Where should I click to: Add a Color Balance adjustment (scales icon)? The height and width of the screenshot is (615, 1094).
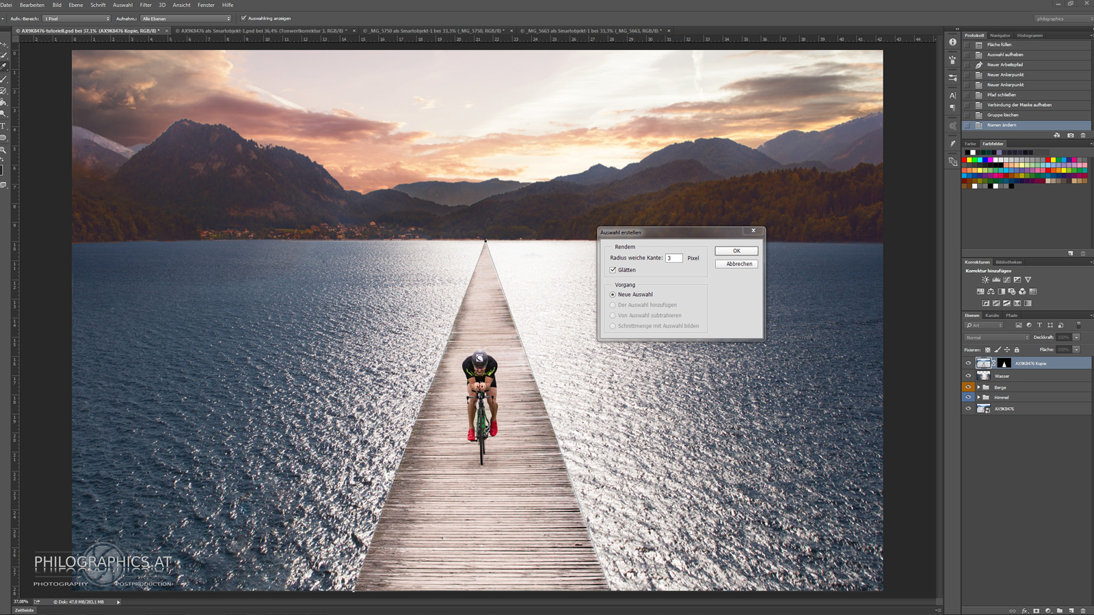991,292
